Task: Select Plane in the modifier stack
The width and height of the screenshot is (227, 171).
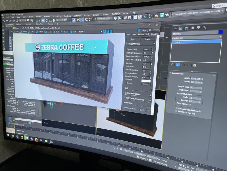Action: tap(197, 42)
